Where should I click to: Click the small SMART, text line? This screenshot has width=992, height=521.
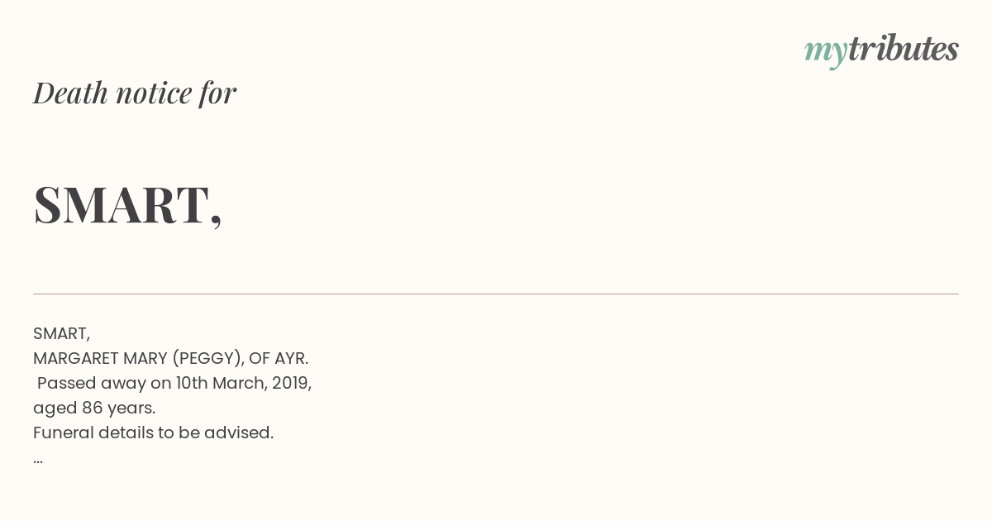[x=62, y=334]
